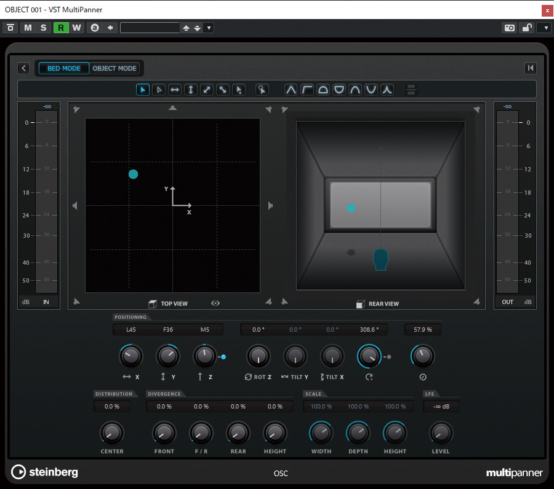Switch to OBJECT MODE

(x=114, y=68)
